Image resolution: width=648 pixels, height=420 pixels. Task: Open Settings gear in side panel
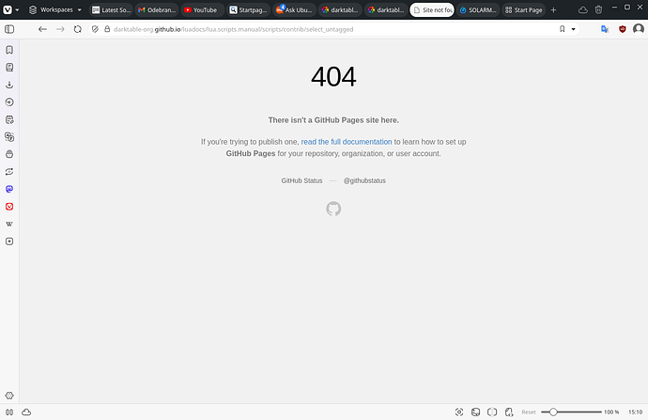(9, 396)
